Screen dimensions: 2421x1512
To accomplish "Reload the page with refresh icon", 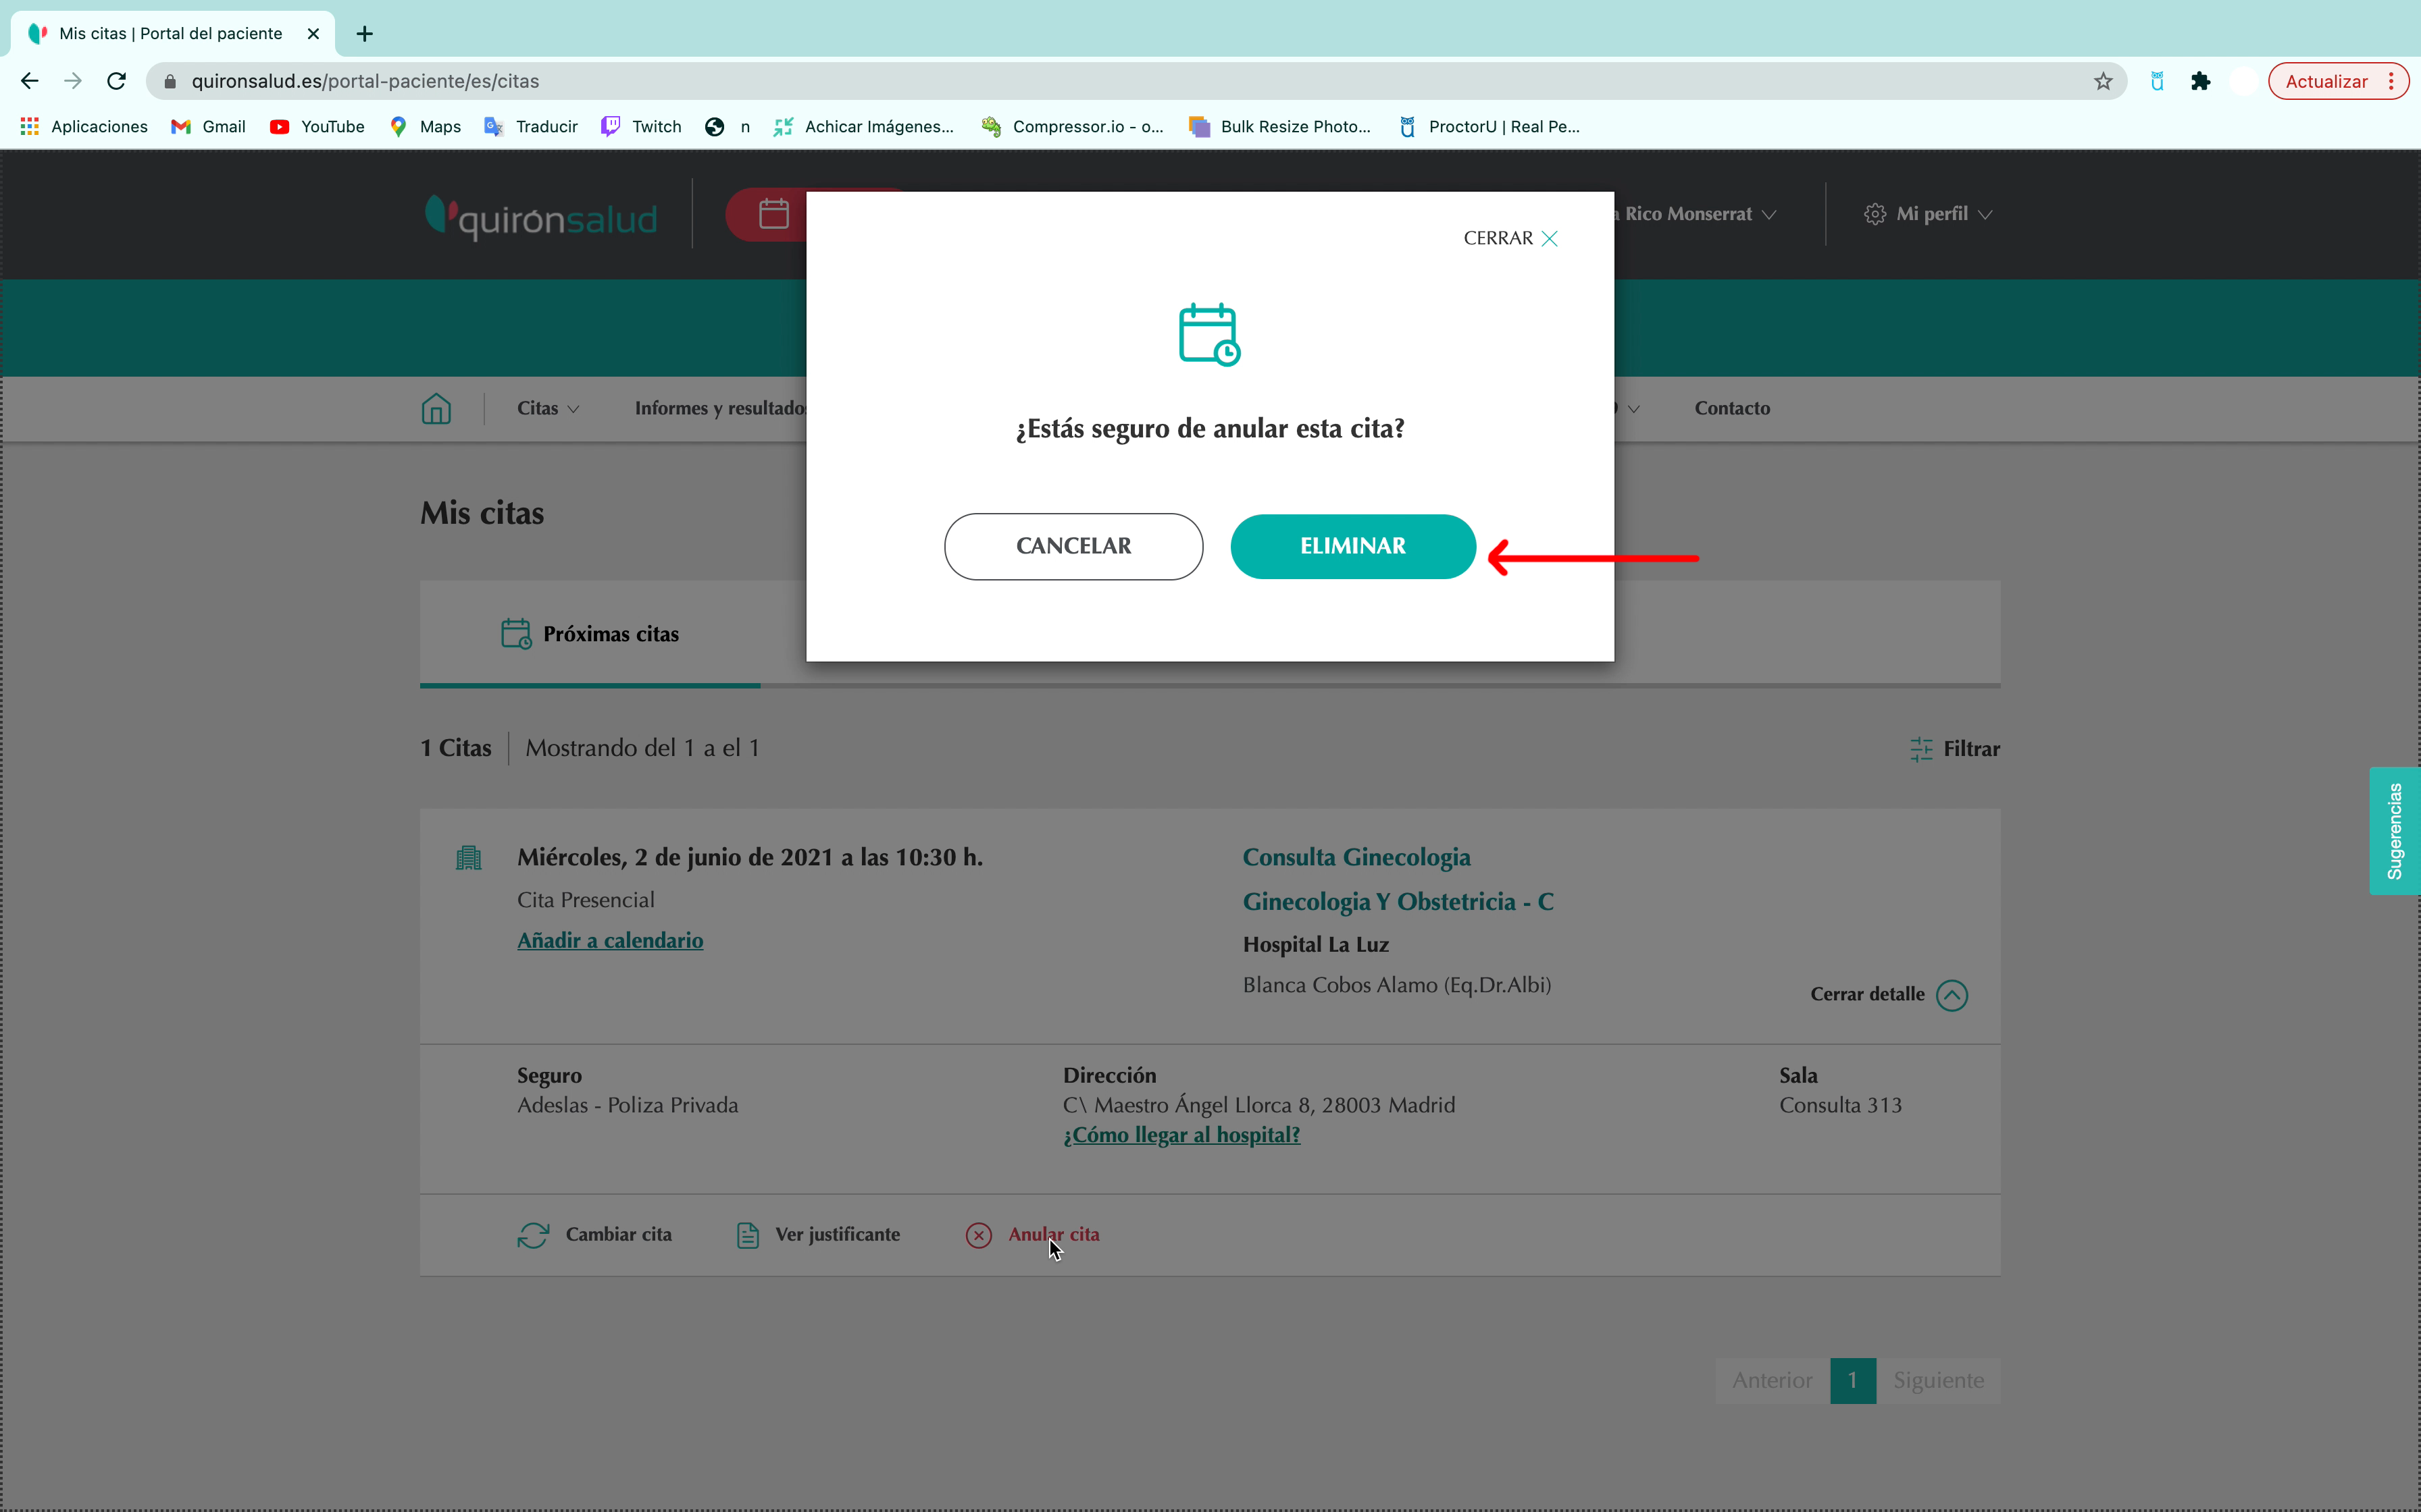I will coord(116,81).
